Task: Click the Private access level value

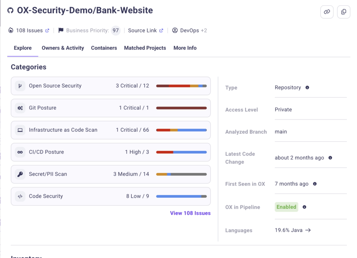Action: [x=283, y=109]
